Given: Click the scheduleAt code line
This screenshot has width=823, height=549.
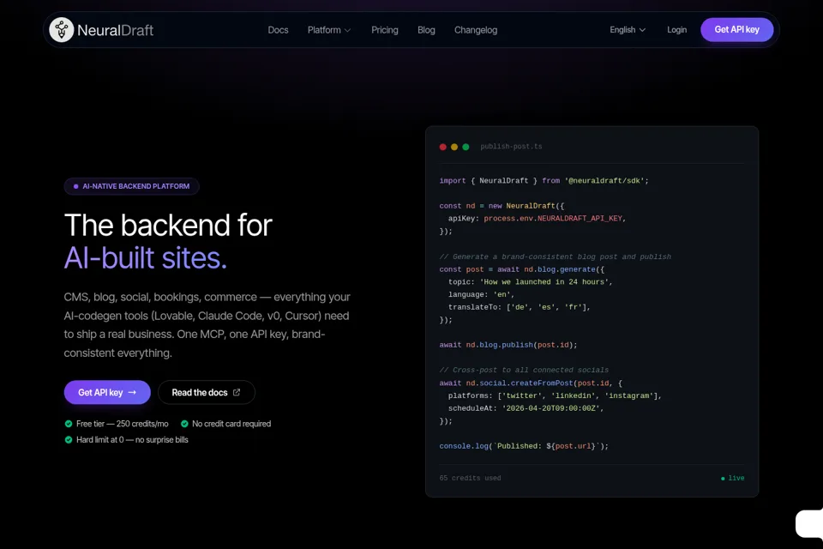Looking at the screenshot, I should (x=526, y=408).
